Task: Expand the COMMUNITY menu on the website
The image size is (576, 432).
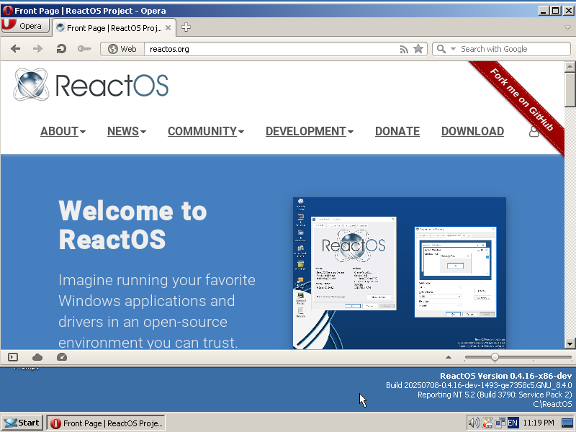Action: tap(206, 131)
